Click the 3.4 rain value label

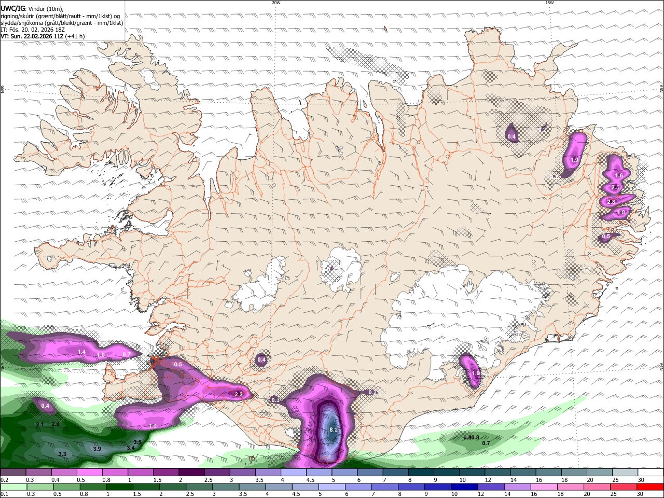131,448
